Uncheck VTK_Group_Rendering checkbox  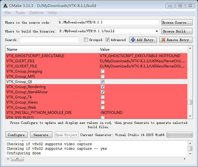point(102,87)
